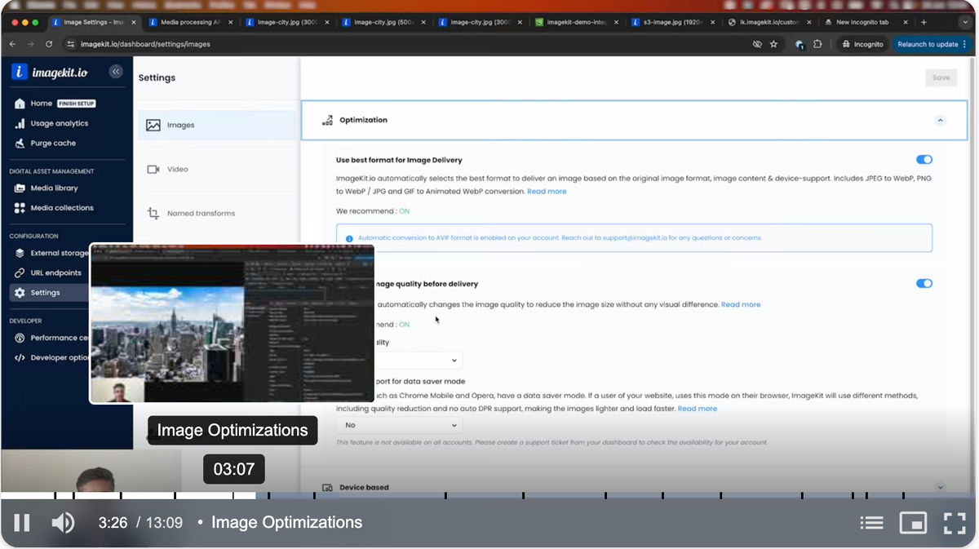Go fullscreen with the expand icon

[x=955, y=523]
